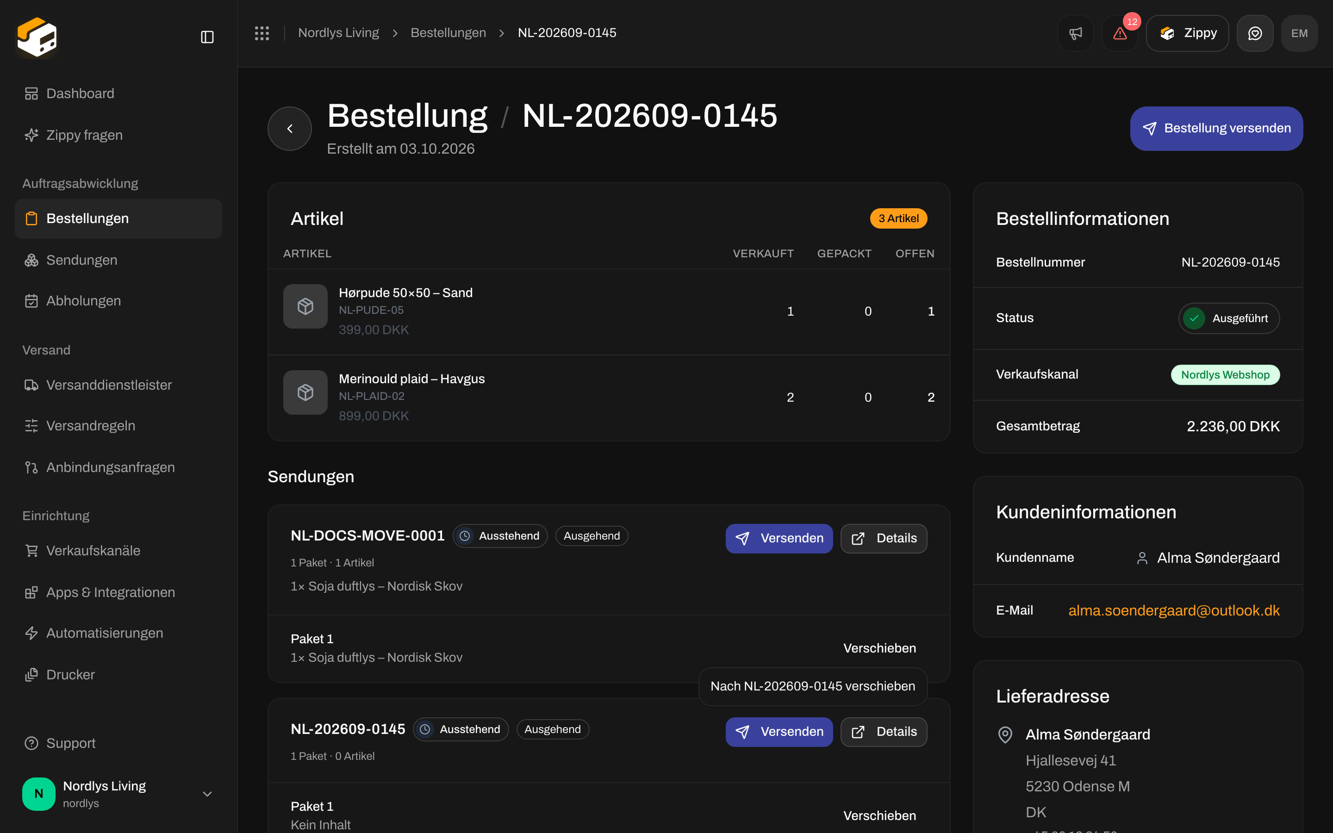Click the Gesamtbetrag value 2.236,00 DKK

coord(1233,426)
